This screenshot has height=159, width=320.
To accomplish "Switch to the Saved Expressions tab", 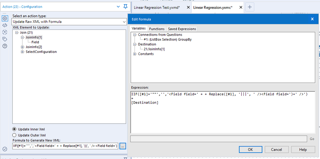I will [x=182, y=29].
